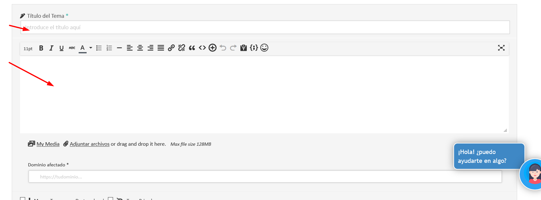The height and width of the screenshot is (200, 541).
Task: Expand editor to fullscreen mode
Action: (x=501, y=48)
